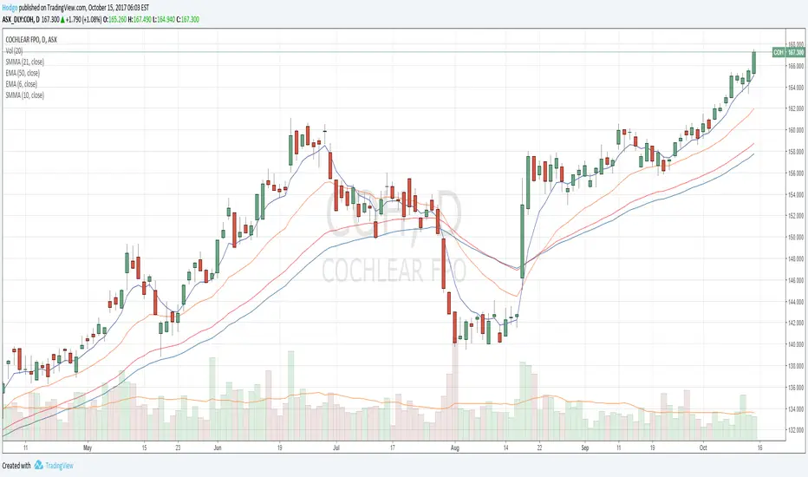Click the 148.000 price axis label
Image resolution: width=808 pixels, height=477 pixels.
tap(795, 258)
